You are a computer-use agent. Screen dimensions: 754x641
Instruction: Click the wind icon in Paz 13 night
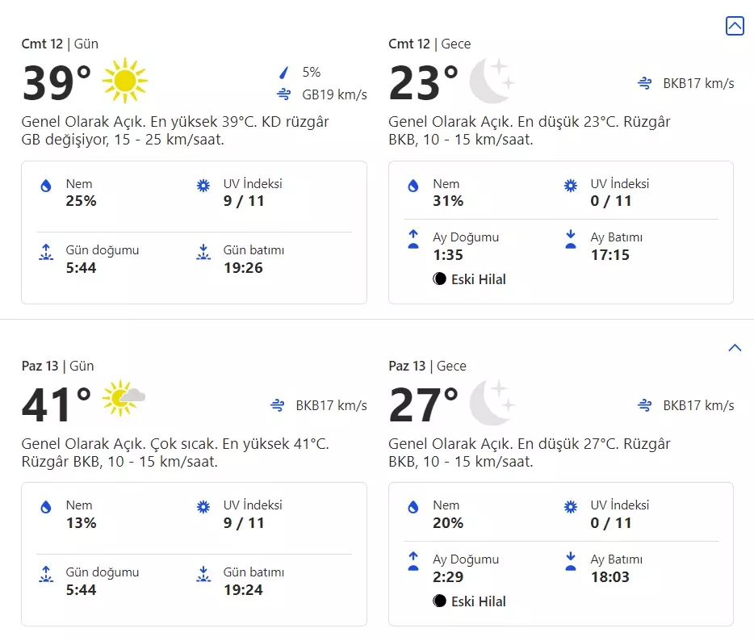pos(645,405)
